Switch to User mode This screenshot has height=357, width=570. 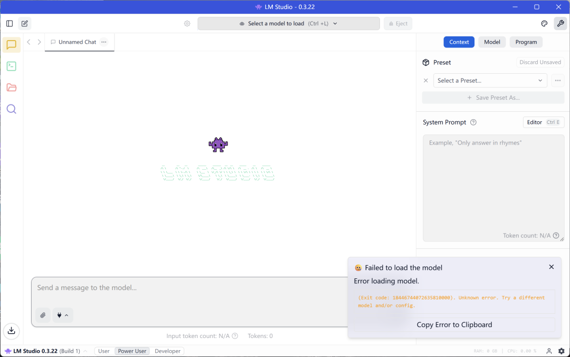(103, 351)
